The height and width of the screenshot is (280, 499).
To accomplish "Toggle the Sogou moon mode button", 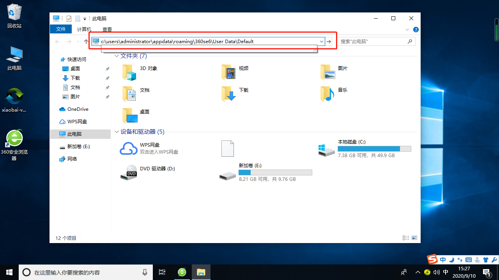I will [x=451, y=259].
